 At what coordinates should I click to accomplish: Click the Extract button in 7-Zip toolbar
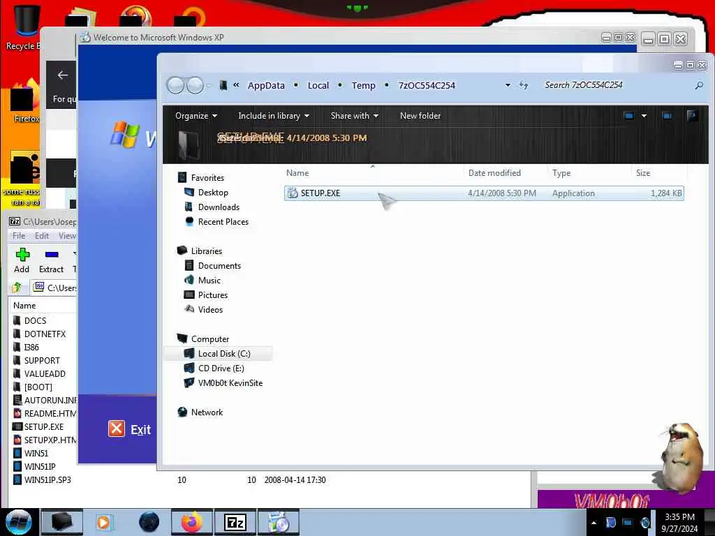[x=51, y=261]
